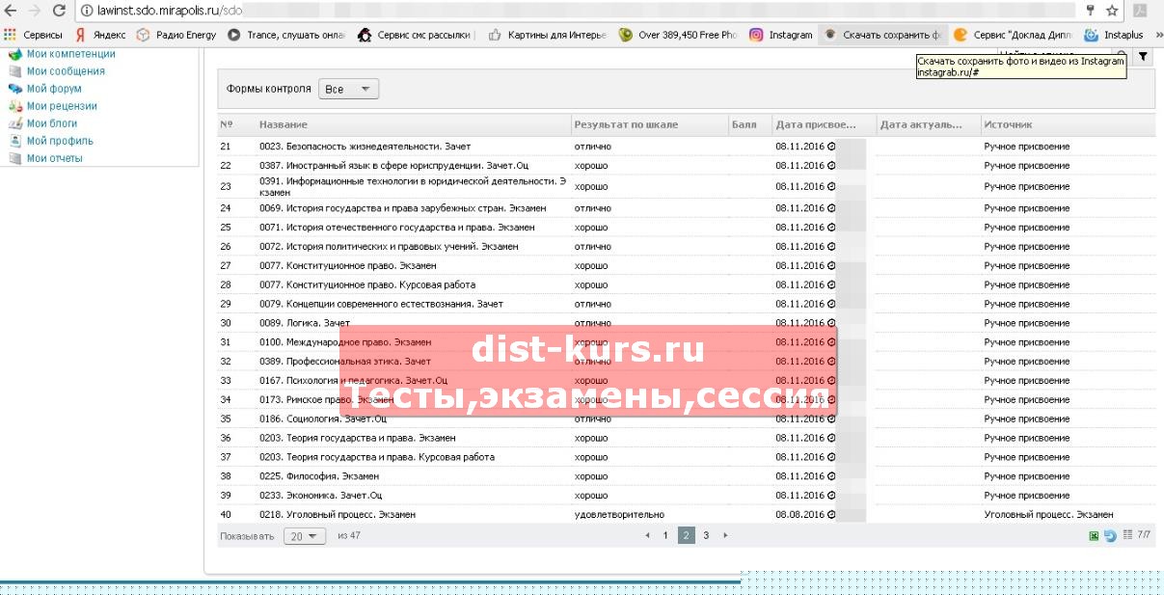Go to the previous page arrow

click(647, 535)
